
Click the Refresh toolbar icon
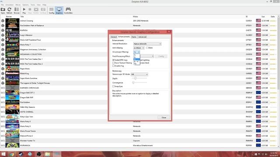coord(9,10)
